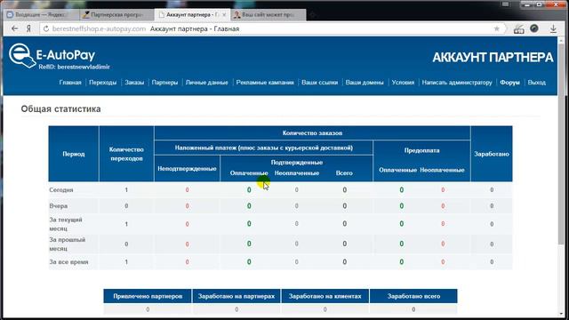Screen dimensions: 569x320
Task: Click the 'Вчера' row label
Action: tap(59, 205)
